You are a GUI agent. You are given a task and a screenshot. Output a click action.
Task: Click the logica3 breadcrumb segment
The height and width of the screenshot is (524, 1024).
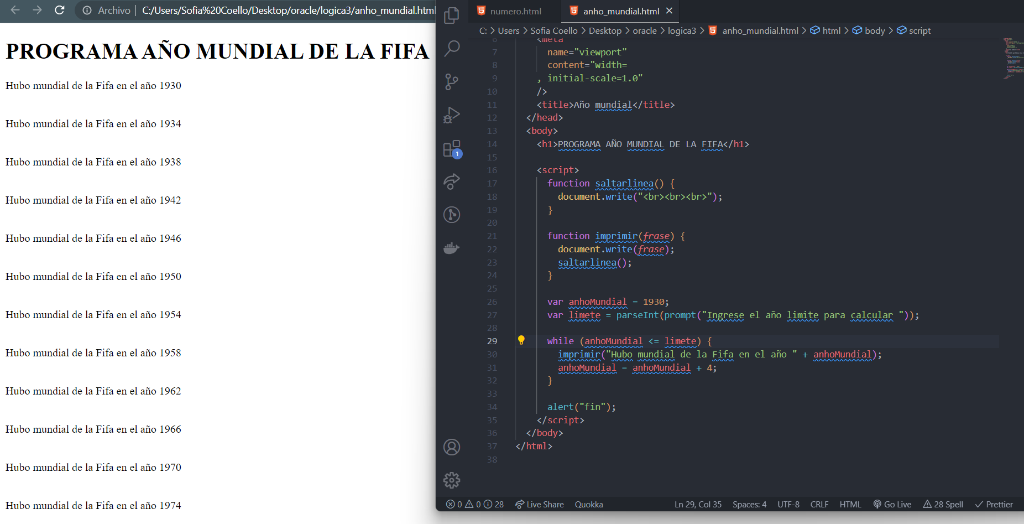(682, 30)
